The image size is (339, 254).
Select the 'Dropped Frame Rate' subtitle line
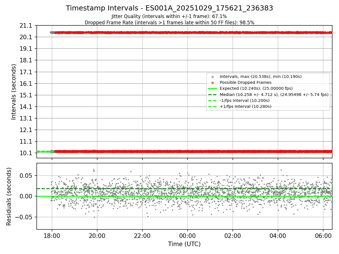pos(169,23)
